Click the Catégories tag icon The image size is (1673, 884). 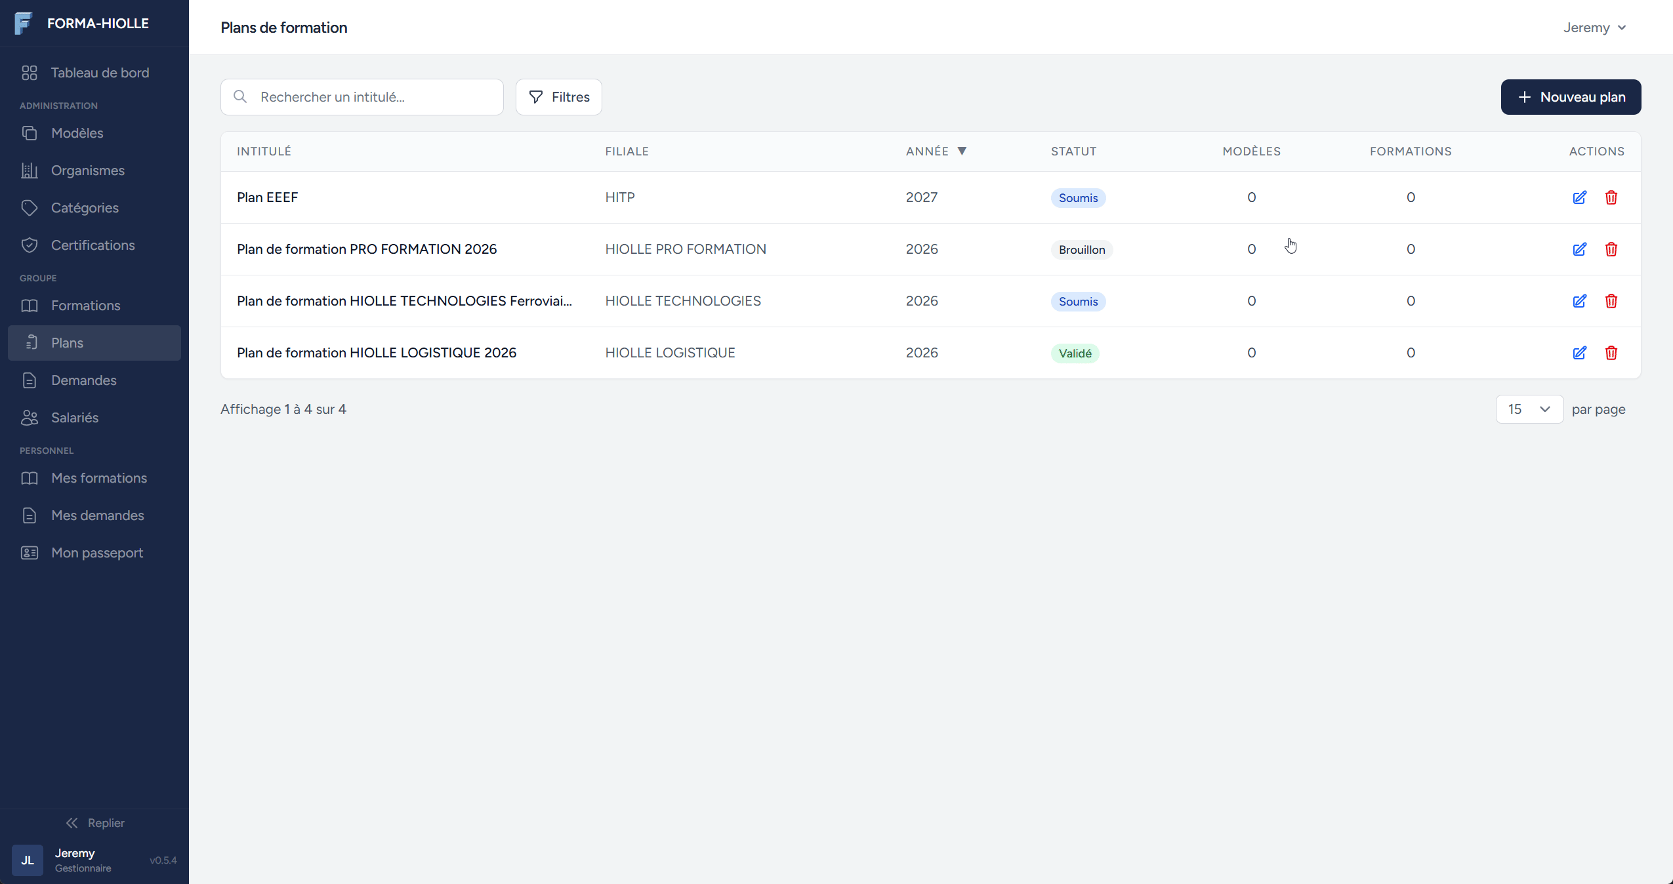[x=30, y=208]
